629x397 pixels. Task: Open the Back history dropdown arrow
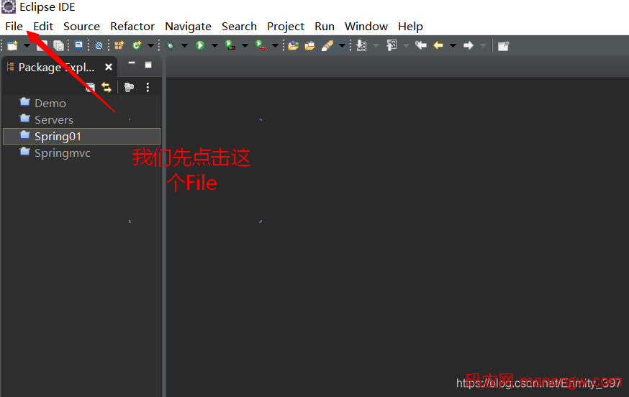click(453, 46)
